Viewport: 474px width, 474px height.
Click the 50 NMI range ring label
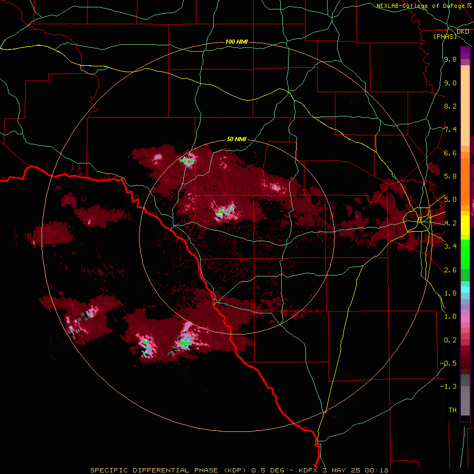coord(236,140)
